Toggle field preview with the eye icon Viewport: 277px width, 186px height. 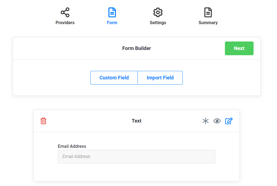[x=217, y=121]
